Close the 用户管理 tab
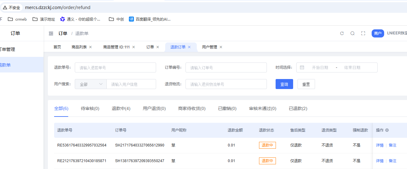Image resolution: width=407 pixels, height=169 pixels. click(x=221, y=47)
